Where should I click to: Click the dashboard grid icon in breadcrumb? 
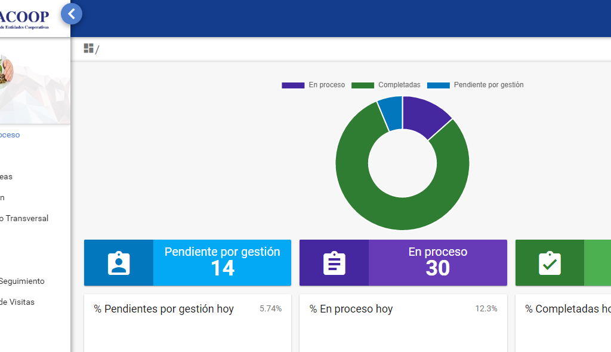pos(88,48)
